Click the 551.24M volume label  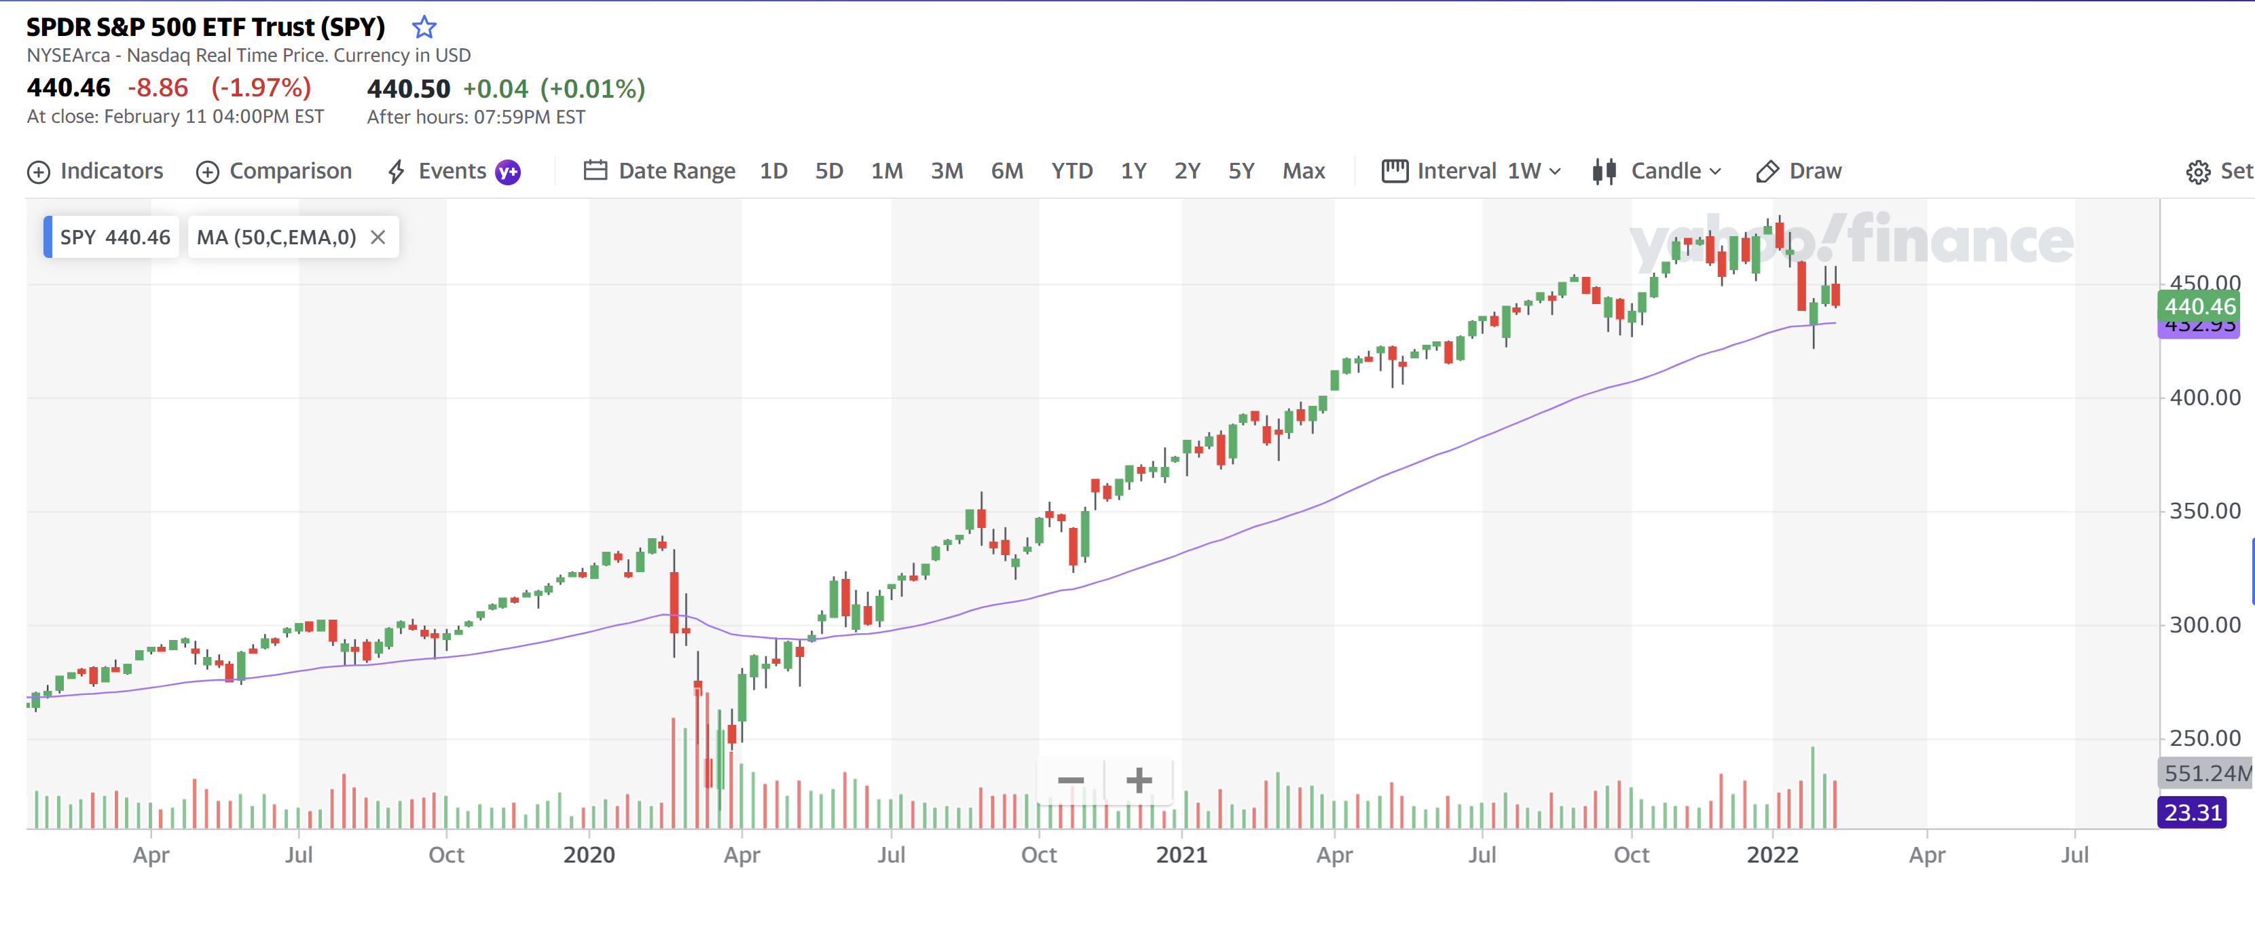2205,773
